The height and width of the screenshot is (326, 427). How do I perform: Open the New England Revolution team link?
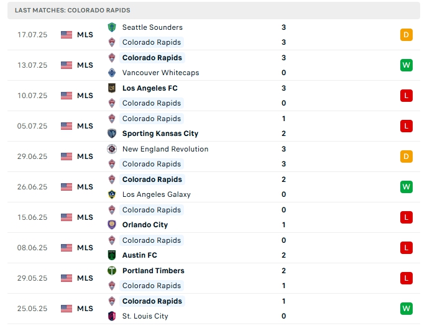pyautogui.click(x=165, y=149)
